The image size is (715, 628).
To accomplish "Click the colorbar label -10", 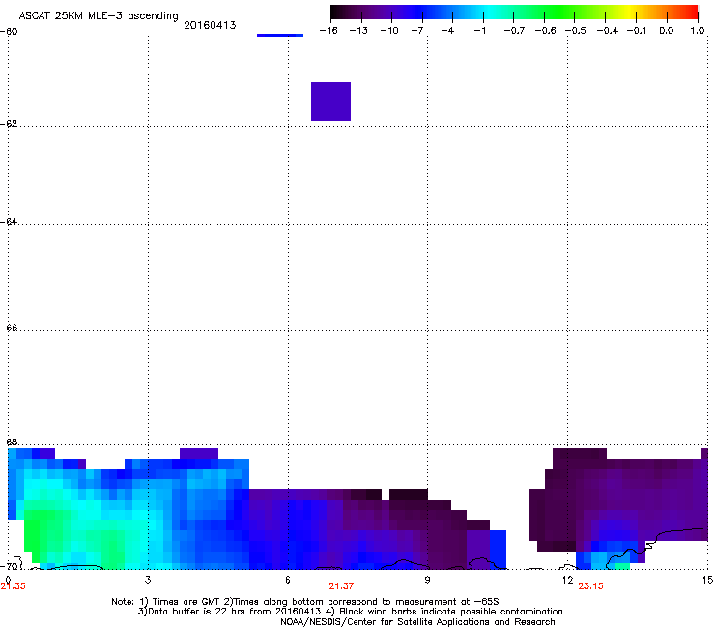I will 389,31.
